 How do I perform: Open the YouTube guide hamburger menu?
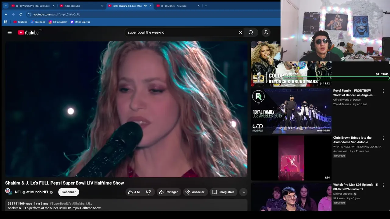click(x=9, y=33)
